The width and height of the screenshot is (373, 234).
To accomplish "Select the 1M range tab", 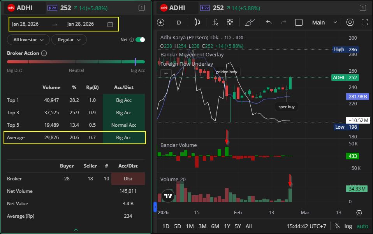I will (190, 226).
